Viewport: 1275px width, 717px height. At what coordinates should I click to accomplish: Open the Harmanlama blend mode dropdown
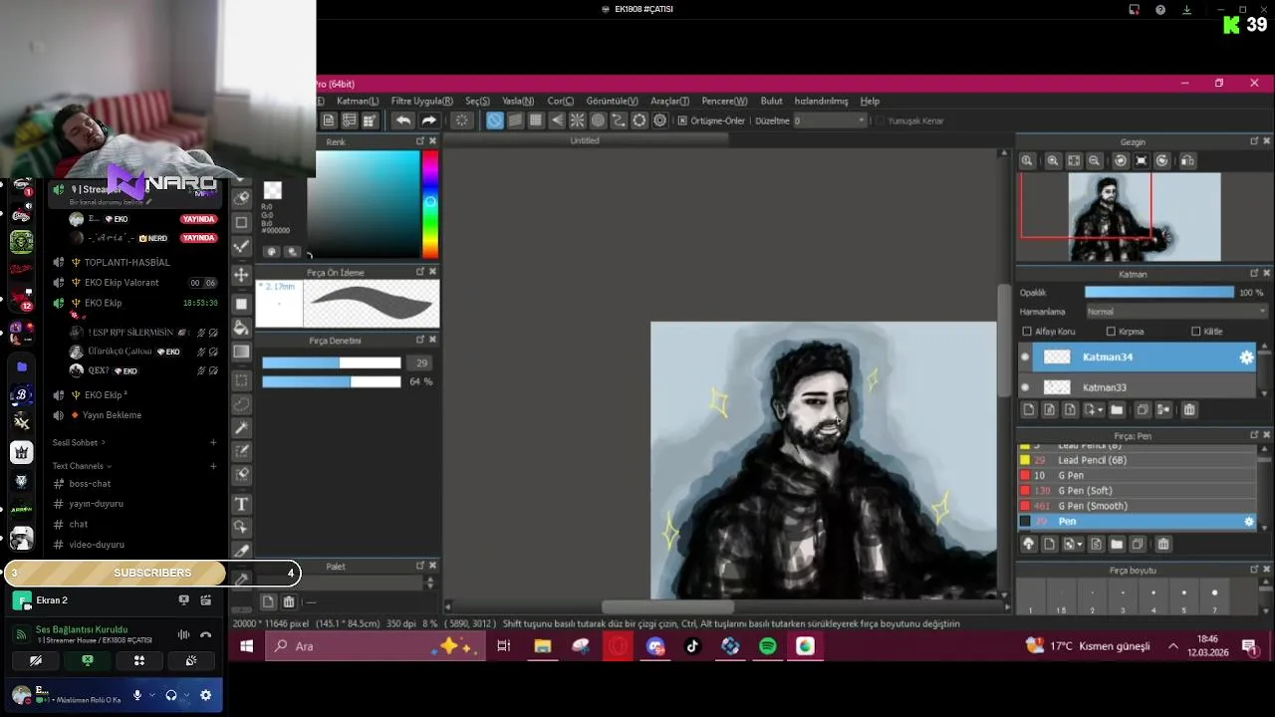point(1175,312)
